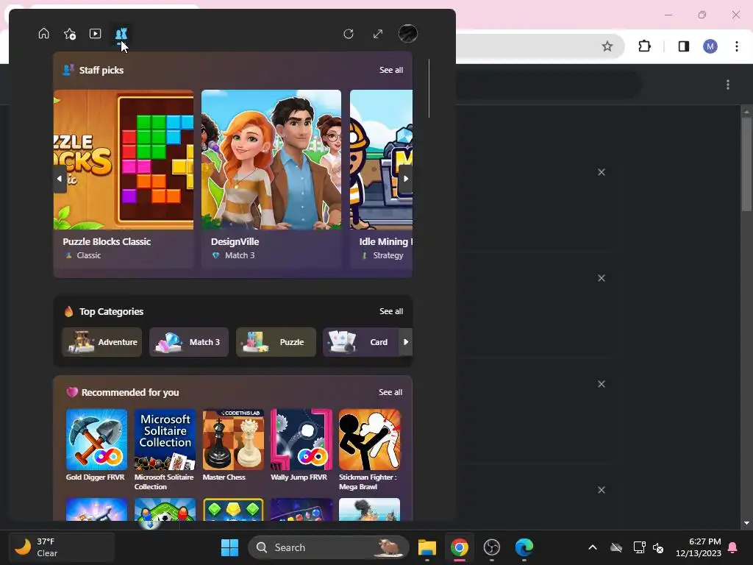Open clock and date flyout

click(x=699, y=547)
